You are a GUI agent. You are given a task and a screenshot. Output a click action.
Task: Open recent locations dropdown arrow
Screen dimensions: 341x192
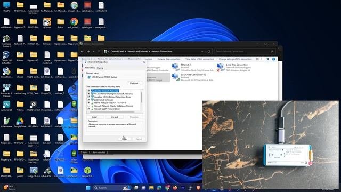[94, 51]
